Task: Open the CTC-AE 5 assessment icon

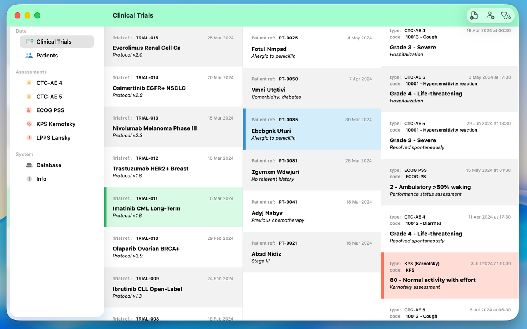Action: pos(29,97)
